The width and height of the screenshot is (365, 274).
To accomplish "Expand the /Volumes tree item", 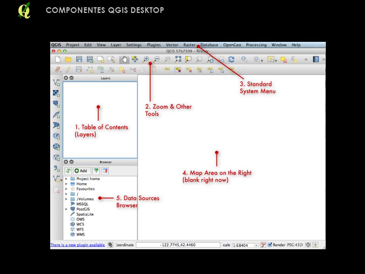I will click(x=66, y=199).
